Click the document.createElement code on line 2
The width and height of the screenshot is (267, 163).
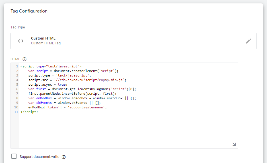coord(86,71)
